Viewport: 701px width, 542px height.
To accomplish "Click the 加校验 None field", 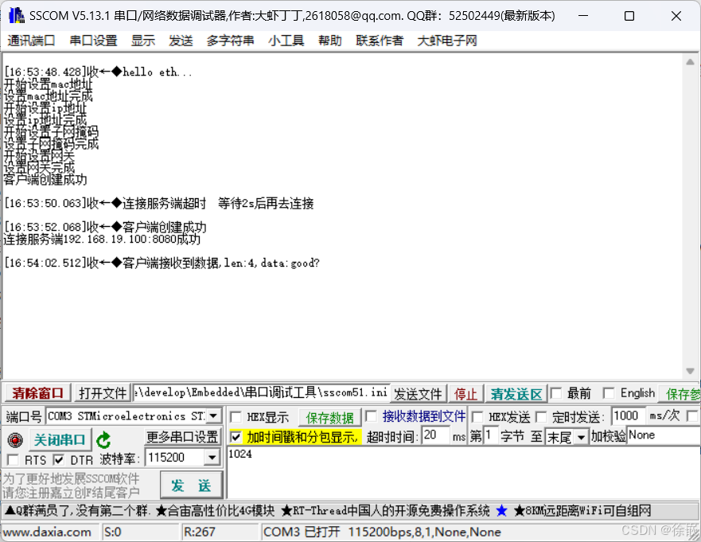I will 664,435.
